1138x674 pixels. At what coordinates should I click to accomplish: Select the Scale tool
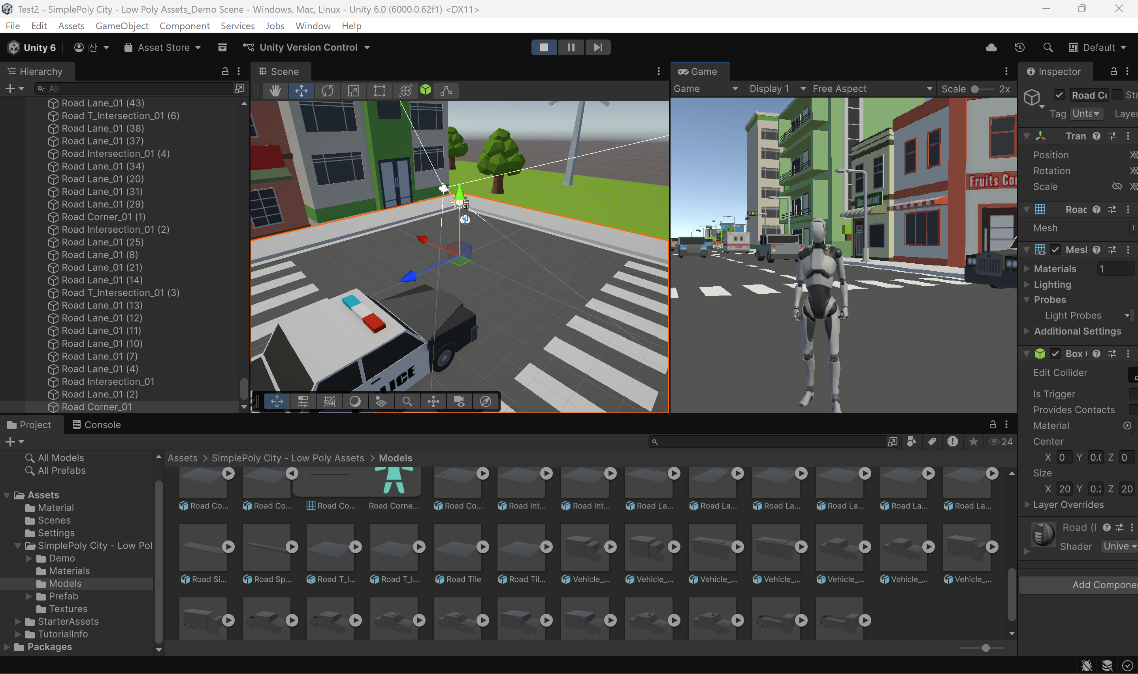353,91
